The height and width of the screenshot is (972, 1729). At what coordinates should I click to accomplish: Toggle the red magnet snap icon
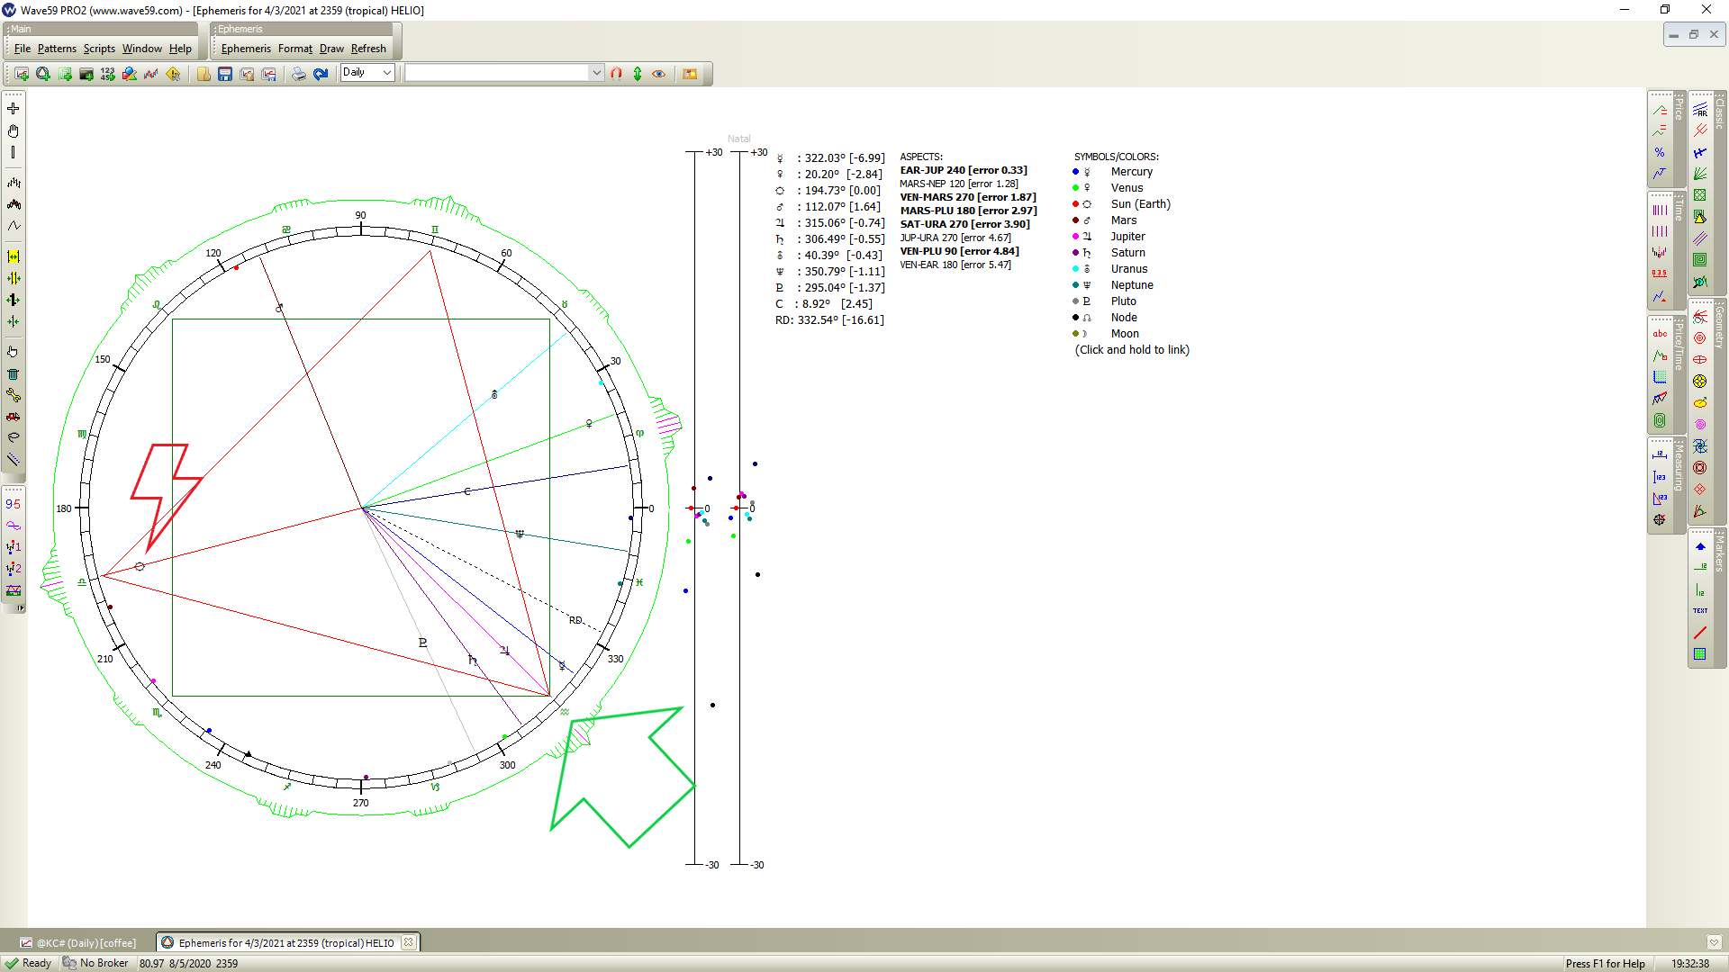[x=616, y=74]
